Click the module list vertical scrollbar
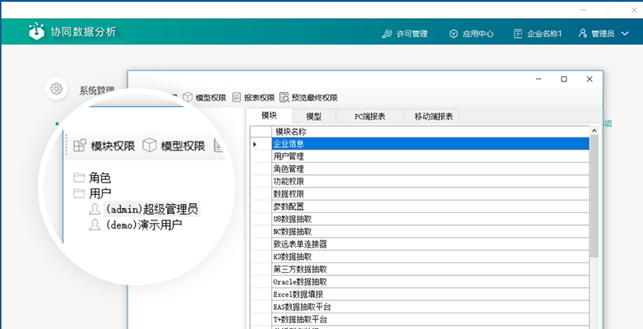Viewport: 643px width, 329px height. pyautogui.click(x=594, y=197)
